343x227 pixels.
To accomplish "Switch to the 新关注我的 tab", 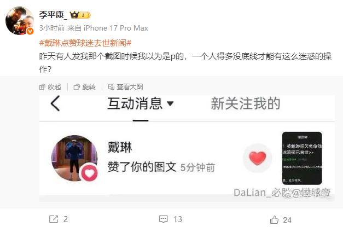I will pyautogui.click(x=245, y=103).
